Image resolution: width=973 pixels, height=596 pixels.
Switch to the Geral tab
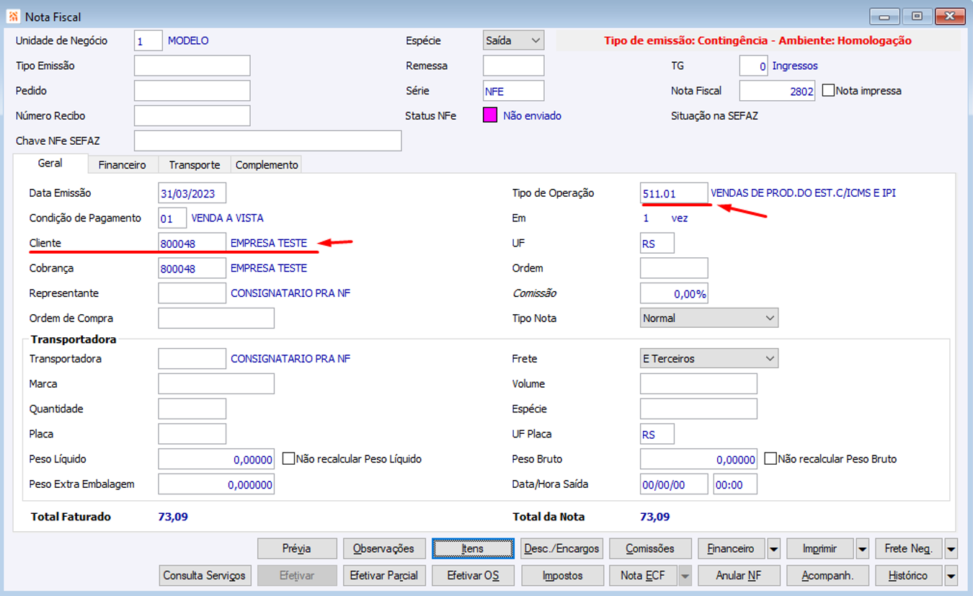tap(50, 164)
